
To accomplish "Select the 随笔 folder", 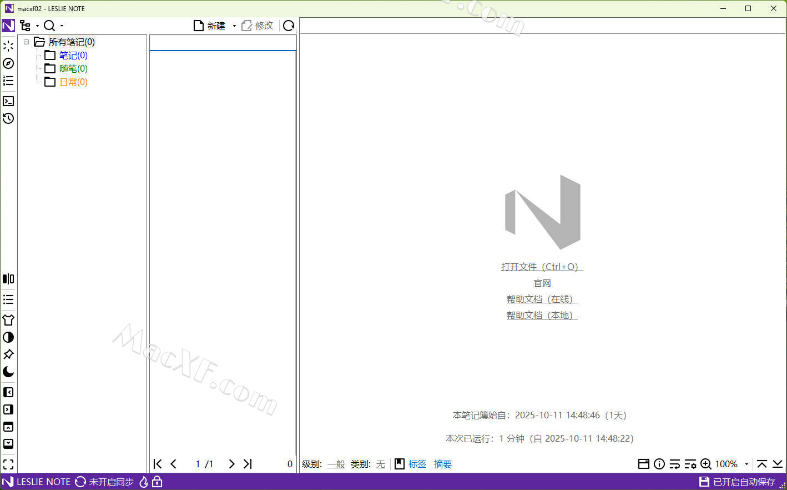I will coord(73,68).
